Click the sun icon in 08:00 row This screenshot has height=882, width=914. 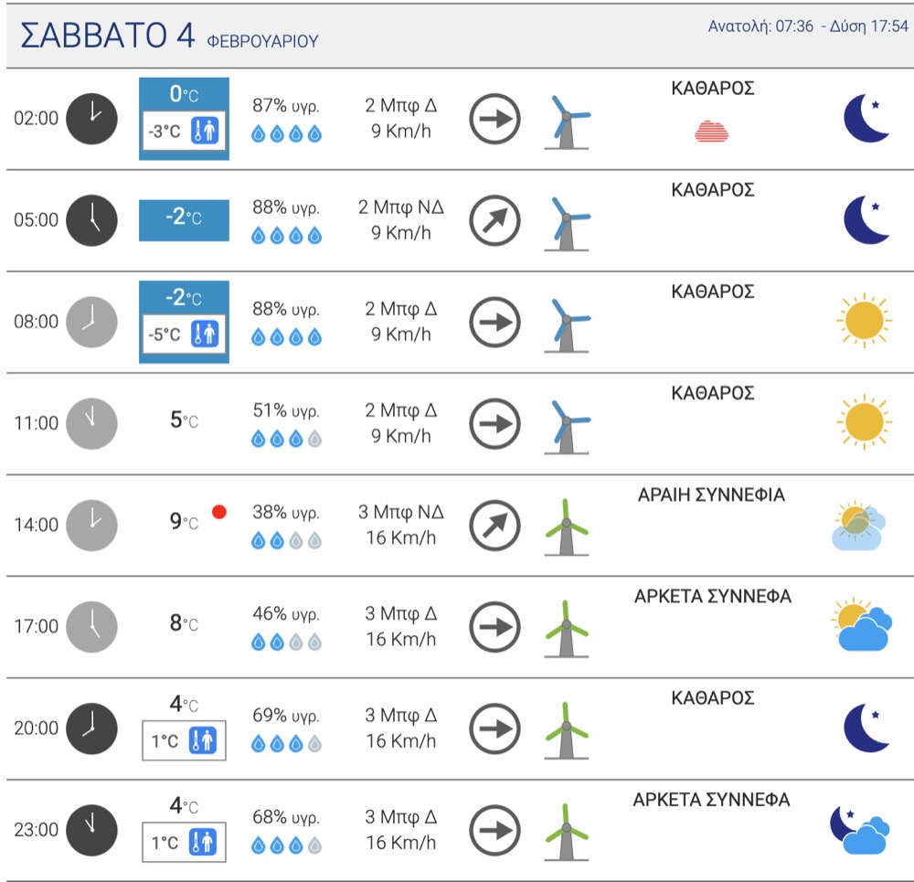(x=864, y=321)
